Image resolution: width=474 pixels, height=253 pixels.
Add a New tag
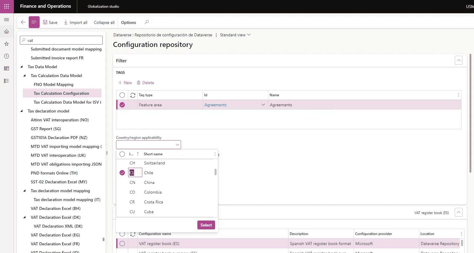125,83
